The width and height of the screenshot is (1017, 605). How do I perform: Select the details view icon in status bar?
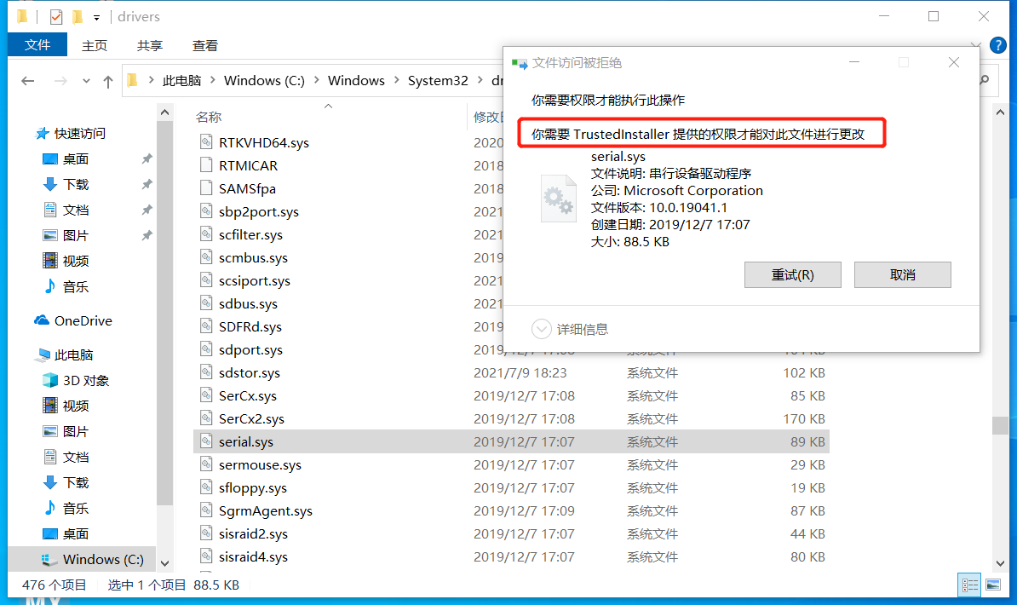[969, 585]
